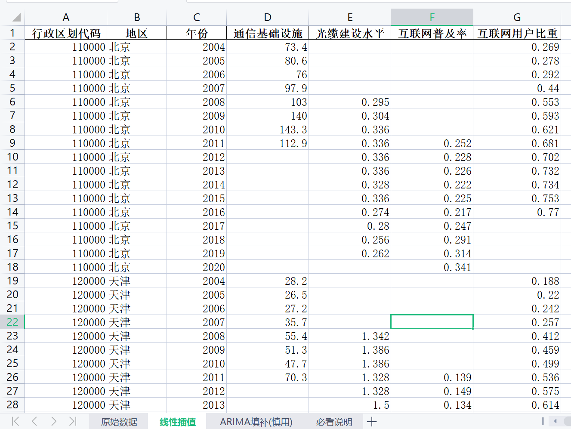This screenshot has width=571, height=429.
Task: Open the 原始数据 sheet tab
Action: (x=119, y=422)
